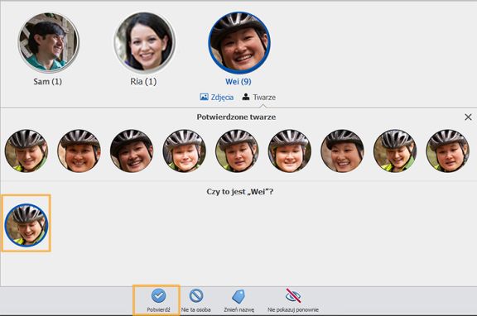Screen dimensions: 477x316
Task: Select Wei's large person thumbnail
Action: [239, 43]
